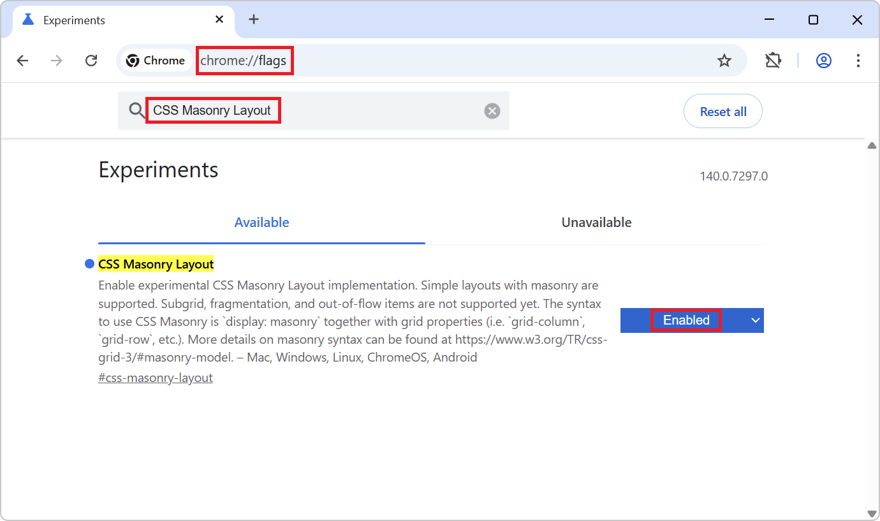Click the Reset all button
880x521 pixels.
pos(722,110)
